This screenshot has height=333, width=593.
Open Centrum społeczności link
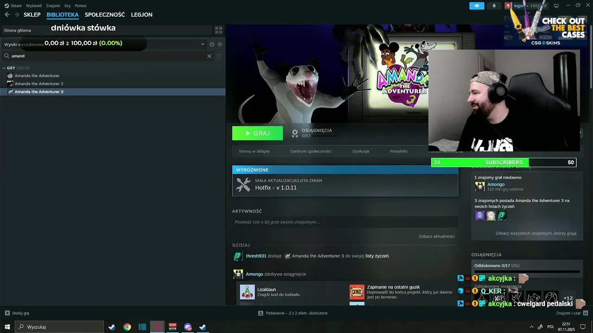pyautogui.click(x=311, y=151)
